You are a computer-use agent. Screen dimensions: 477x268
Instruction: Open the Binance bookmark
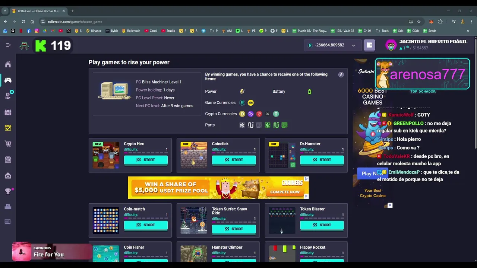click(94, 31)
